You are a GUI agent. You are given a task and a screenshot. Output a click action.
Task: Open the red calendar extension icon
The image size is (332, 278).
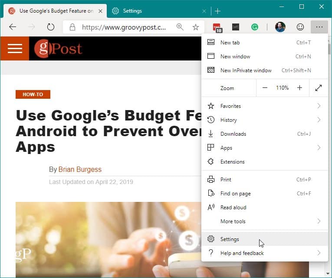(217, 27)
